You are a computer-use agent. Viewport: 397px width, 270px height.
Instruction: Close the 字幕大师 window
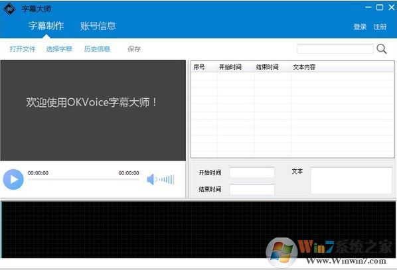(x=392, y=7)
